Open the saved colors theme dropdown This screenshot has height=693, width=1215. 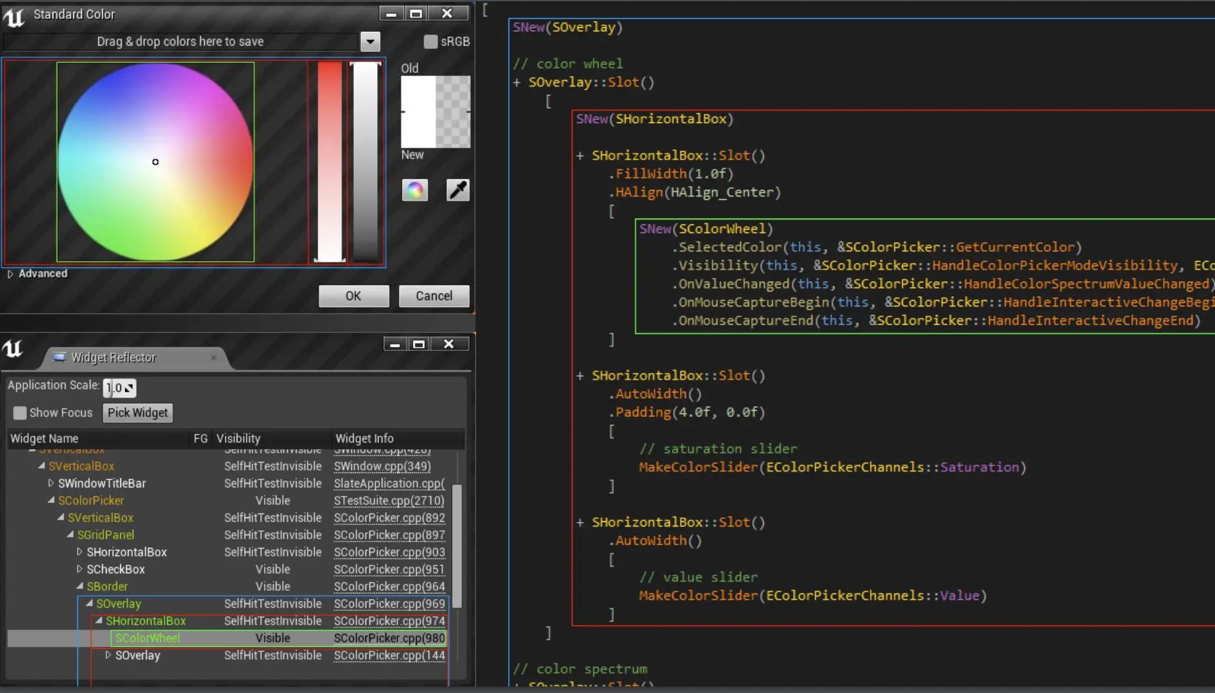point(370,42)
